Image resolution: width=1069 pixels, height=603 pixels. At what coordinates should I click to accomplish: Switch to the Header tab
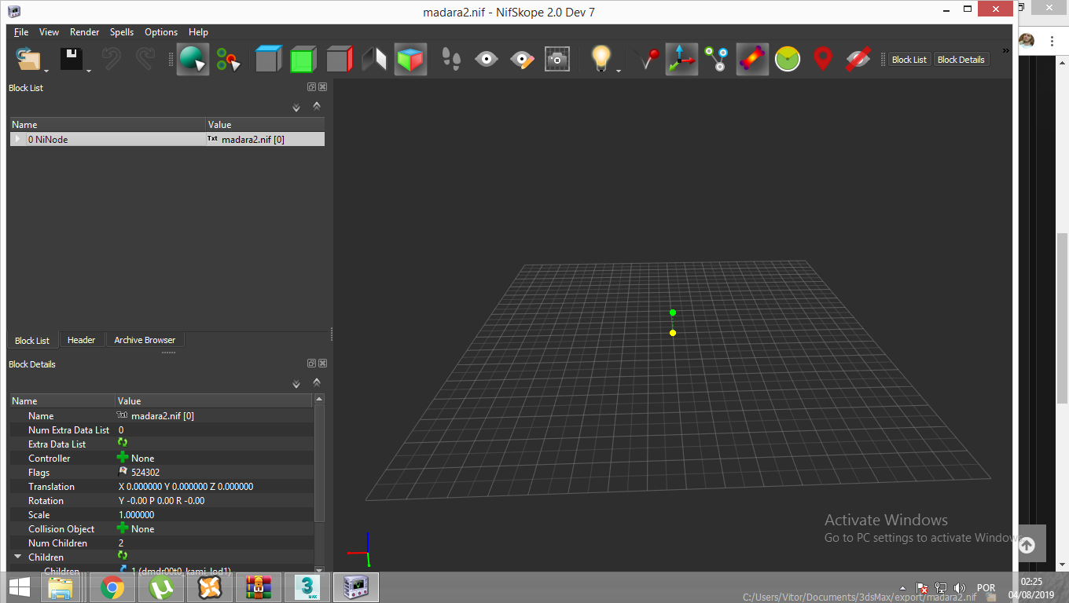tap(82, 340)
